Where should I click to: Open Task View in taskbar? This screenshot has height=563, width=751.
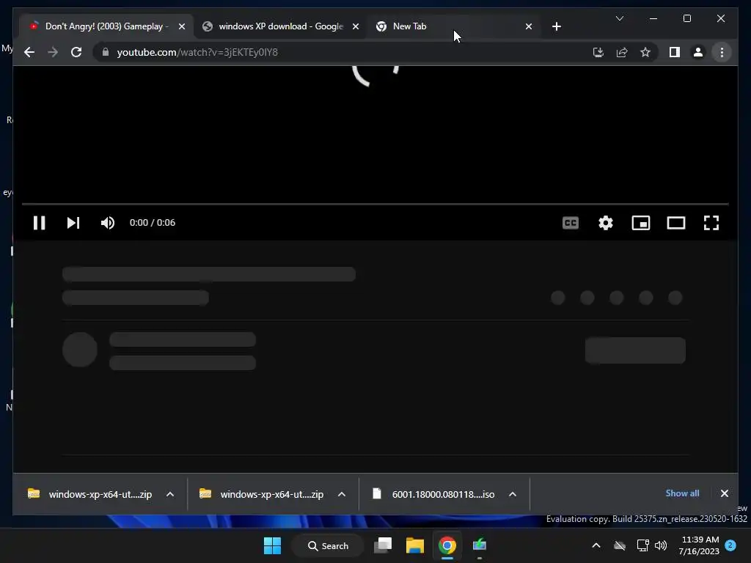383,545
